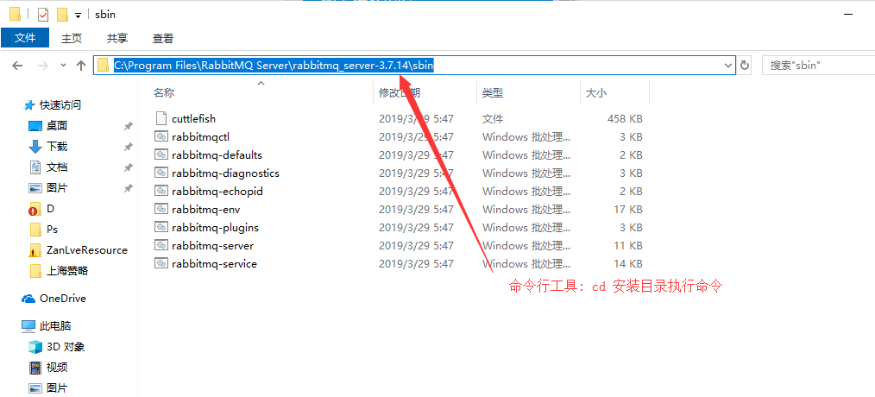Screen dimensions: 875x397
Task: Open 视频 under 此电脑
Action: pyautogui.click(x=57, y=368)
